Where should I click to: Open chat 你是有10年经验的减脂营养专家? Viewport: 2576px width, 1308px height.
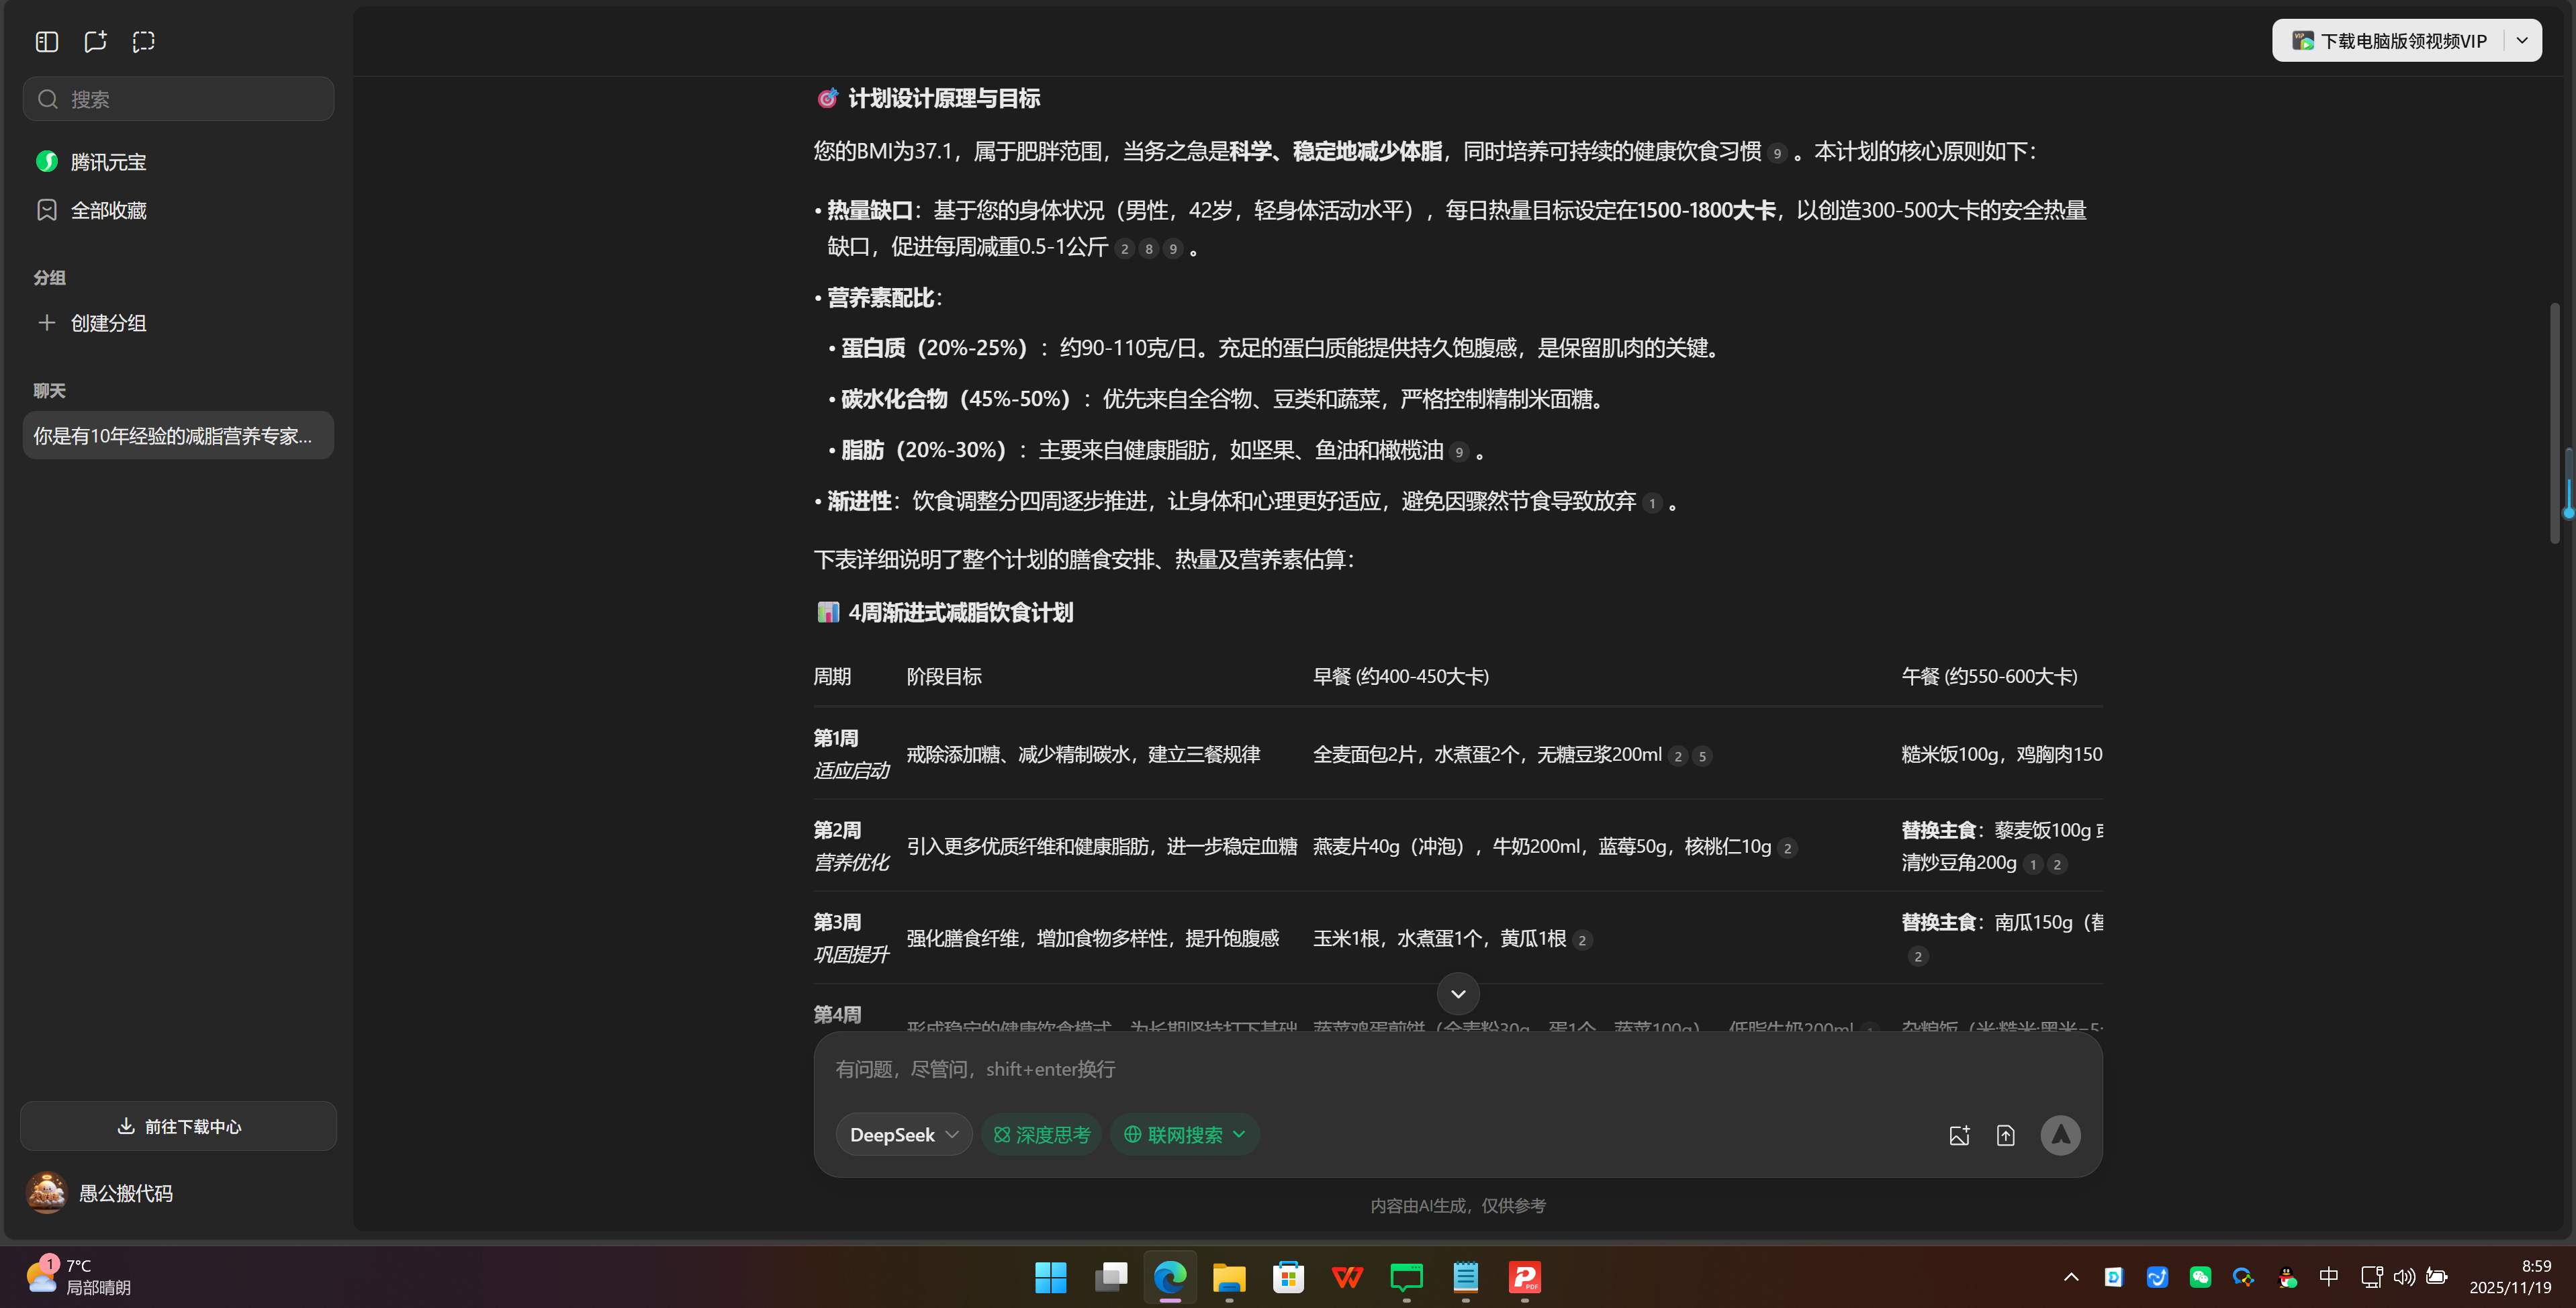pyautogui.click(x=178, y=435)
